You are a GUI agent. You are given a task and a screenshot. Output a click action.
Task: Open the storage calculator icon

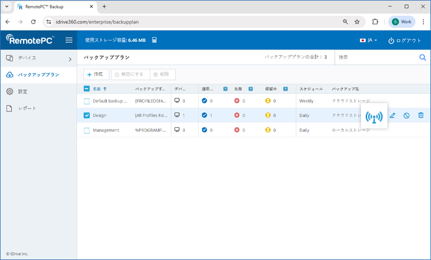pos(154,40)
